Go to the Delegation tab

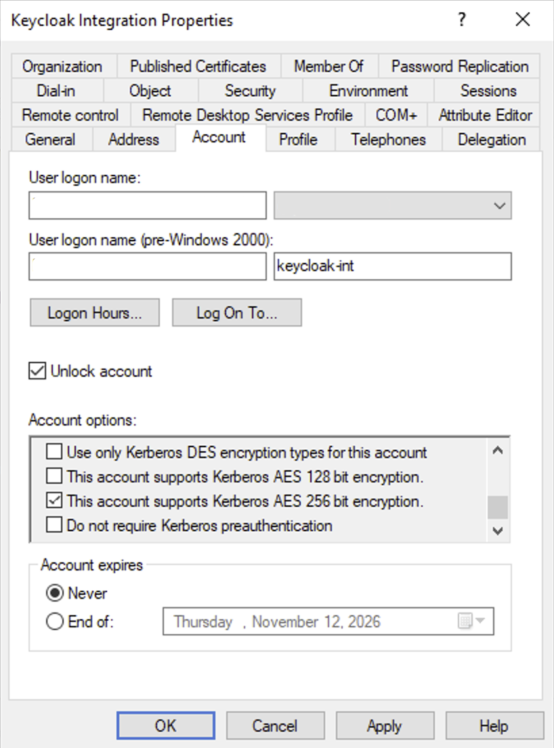(x=492, y=140)
